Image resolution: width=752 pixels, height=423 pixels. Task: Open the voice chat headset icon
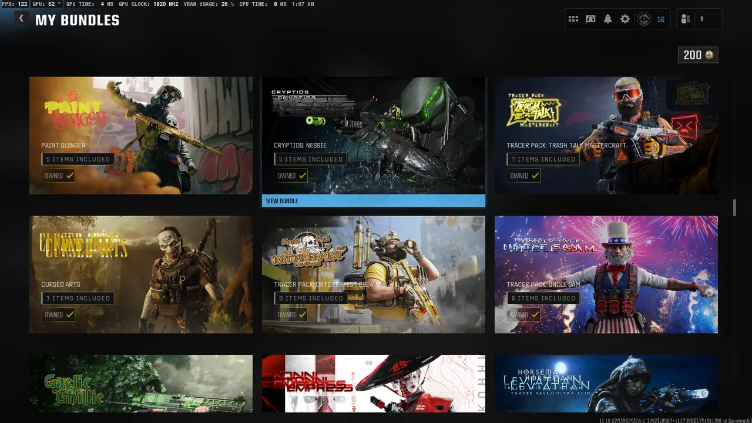590,19
